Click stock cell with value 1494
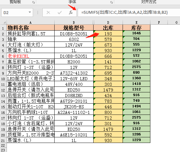Image resolution: width=180 pixels, height=152 pixels. 137,106
